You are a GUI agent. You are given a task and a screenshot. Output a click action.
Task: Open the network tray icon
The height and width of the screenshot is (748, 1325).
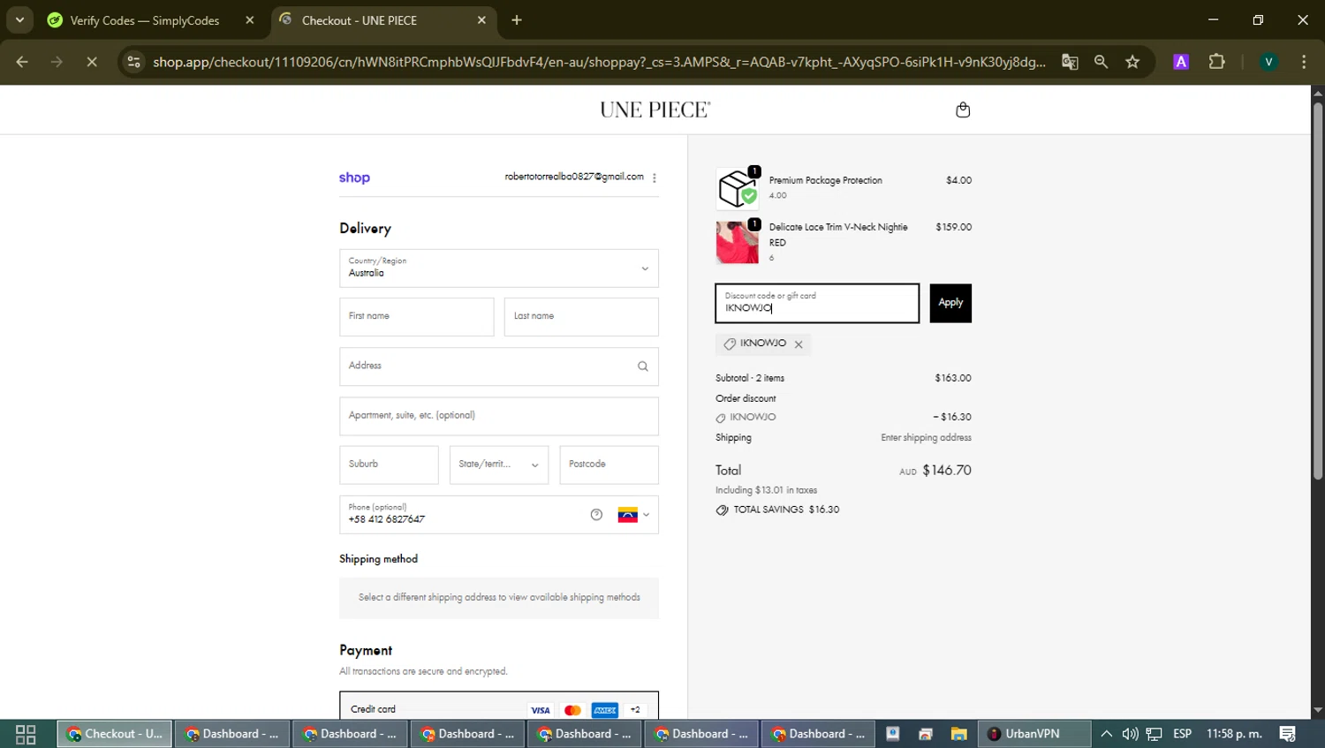tap(1154, 734)
